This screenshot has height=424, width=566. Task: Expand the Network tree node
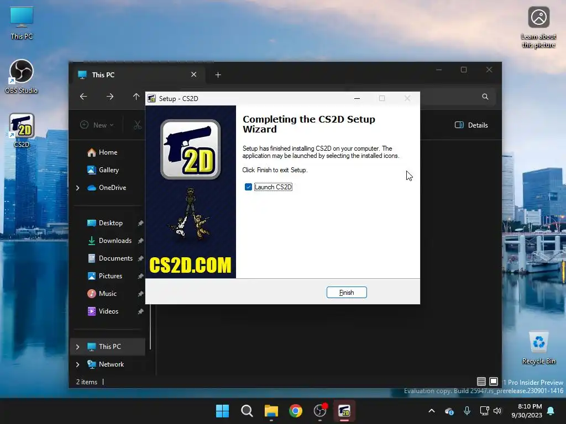pyautogui.click(x=77, y=364)
